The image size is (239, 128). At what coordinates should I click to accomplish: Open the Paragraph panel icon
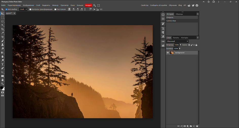click(163, 33)
